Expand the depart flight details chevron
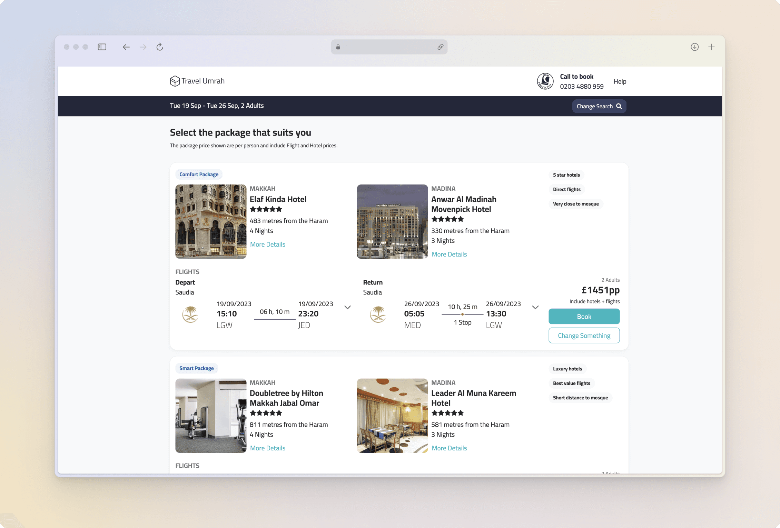Image resolution: width=780 pixels, height=528 pixels. pyautogui.click(x=347, y=307)
